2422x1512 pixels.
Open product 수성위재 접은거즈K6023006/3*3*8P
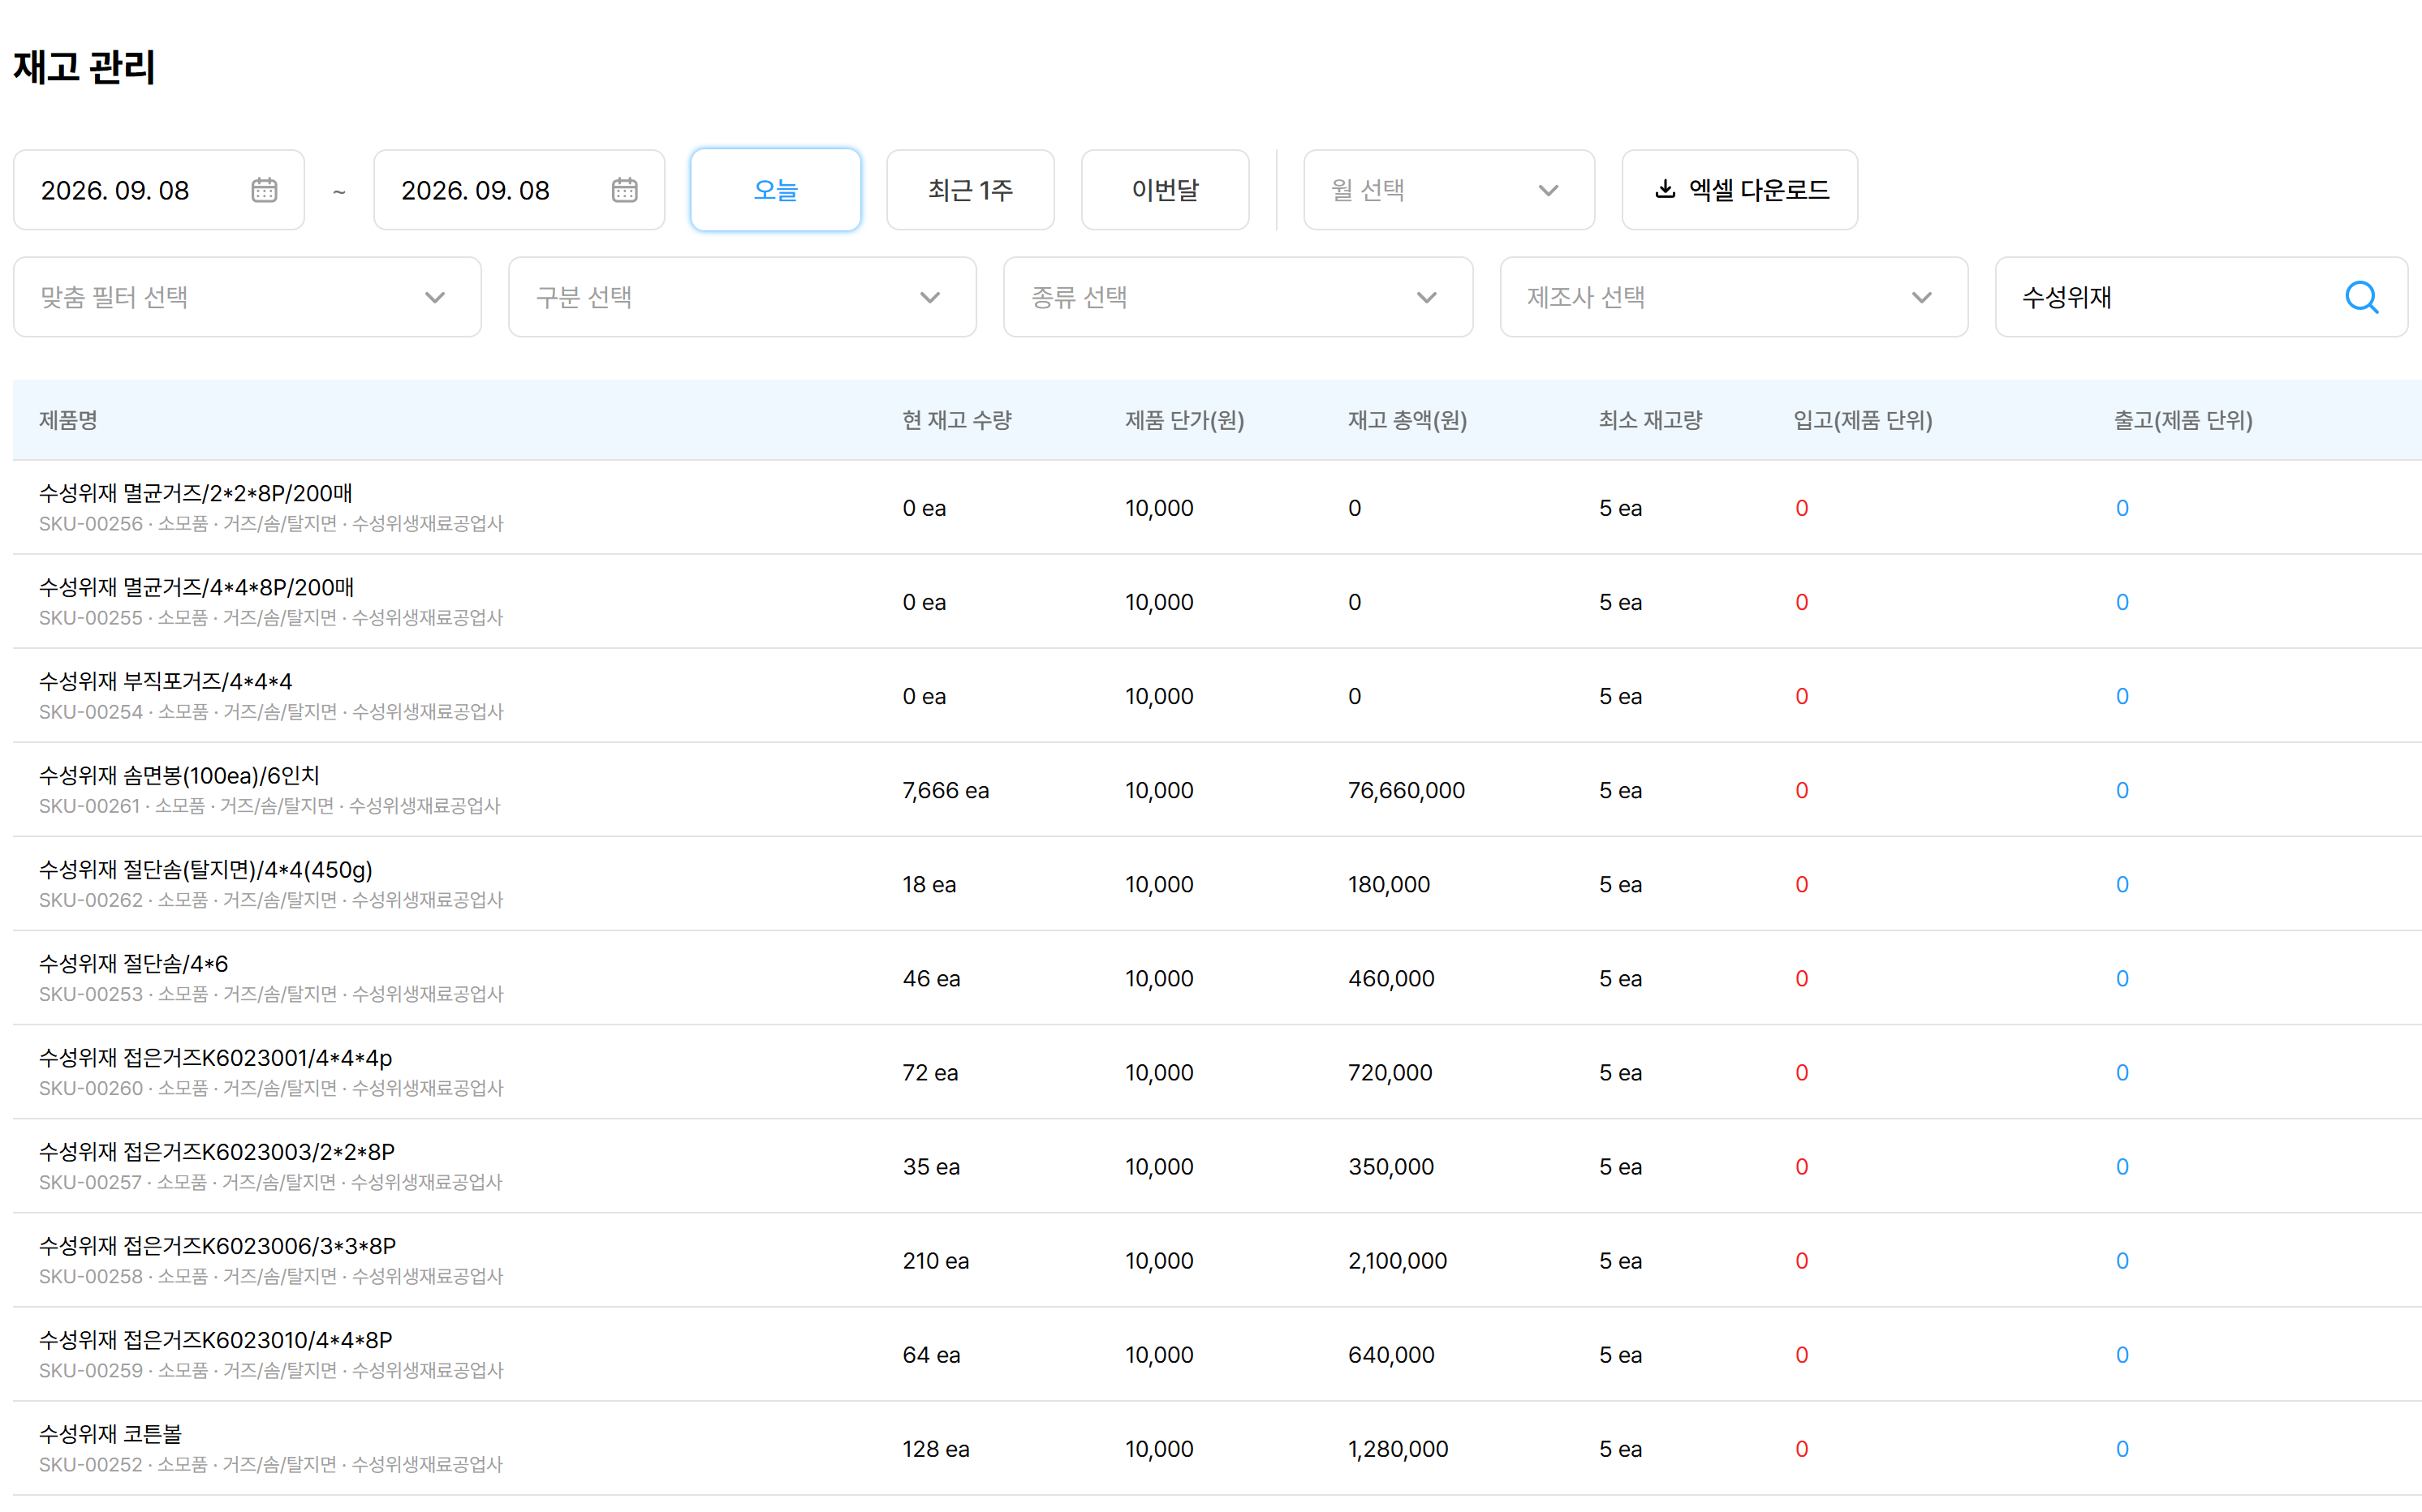[x=218, y=1245]
